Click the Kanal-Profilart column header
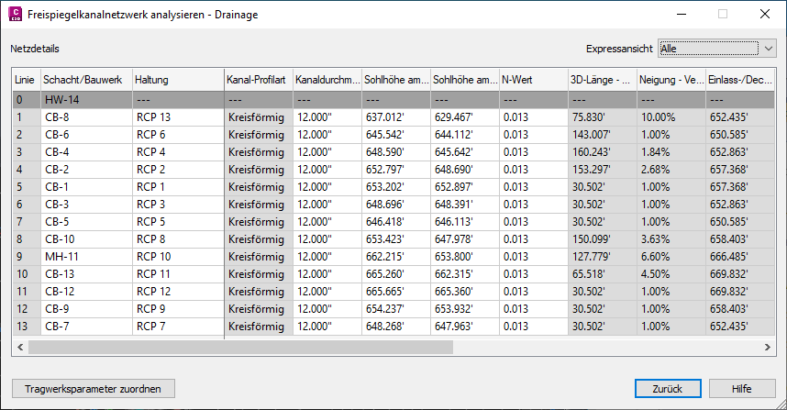Image resolution: width=787 pixels, height=410 pixels. (x=258, y=80)
